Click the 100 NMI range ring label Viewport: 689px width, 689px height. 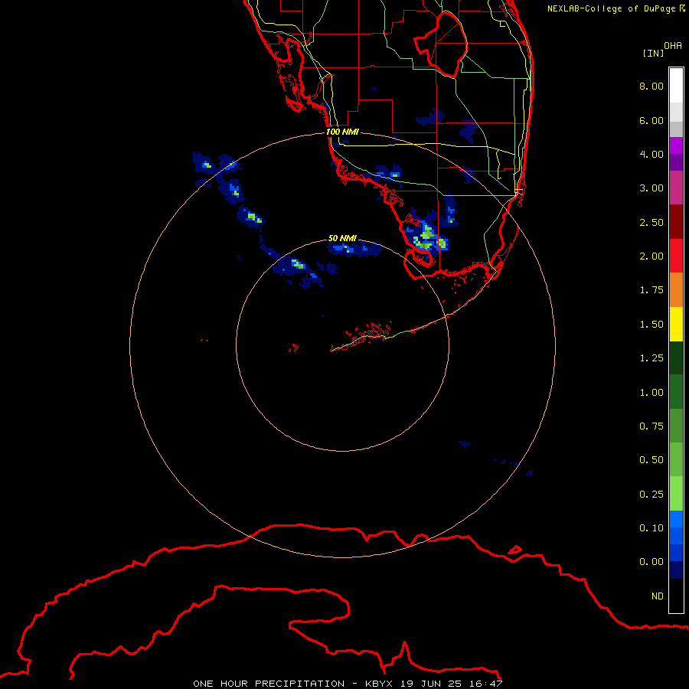pyautogui.click(x=342, y=132)
